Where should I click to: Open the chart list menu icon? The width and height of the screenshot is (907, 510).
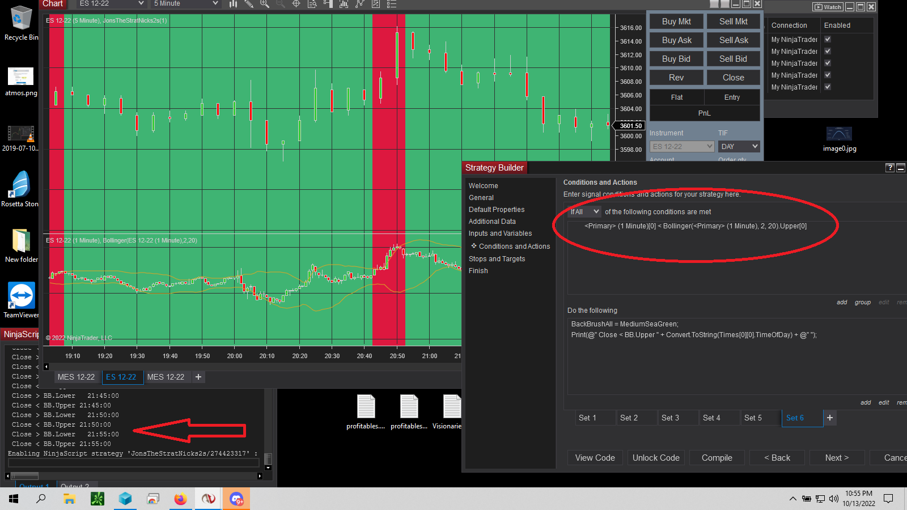click(391, 3)
